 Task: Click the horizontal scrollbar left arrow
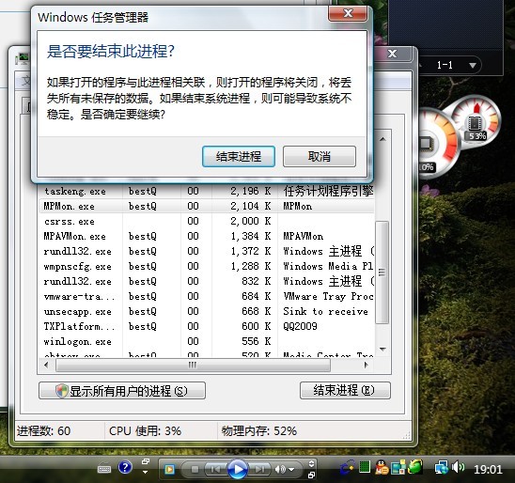coord(46,366)
